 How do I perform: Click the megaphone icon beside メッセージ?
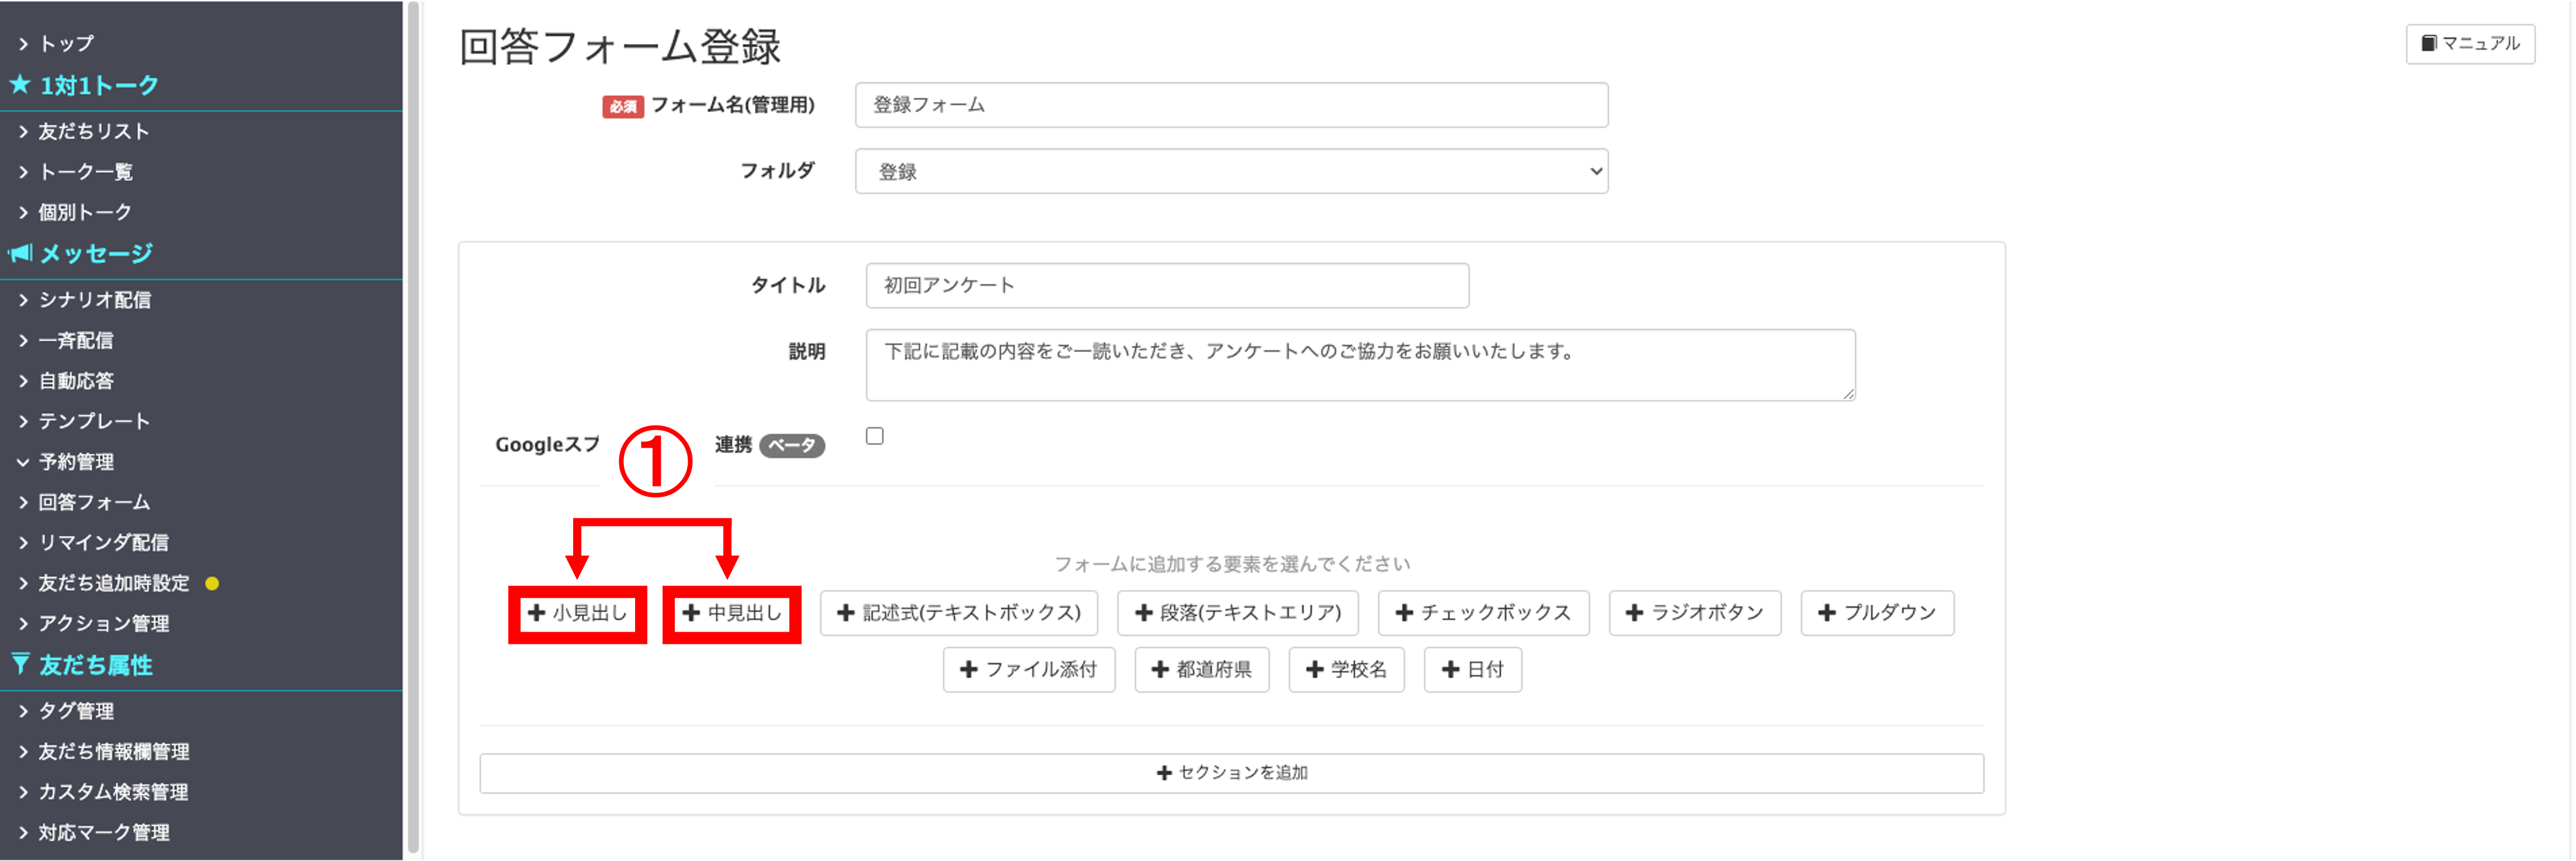20,253
